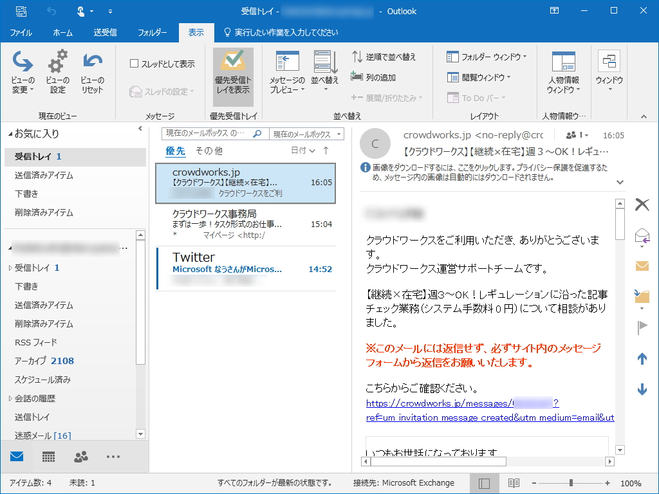Viewport: 659px width, 494px height.
Task: Open Calendar from the navigation bar
Action: [47, 457]
